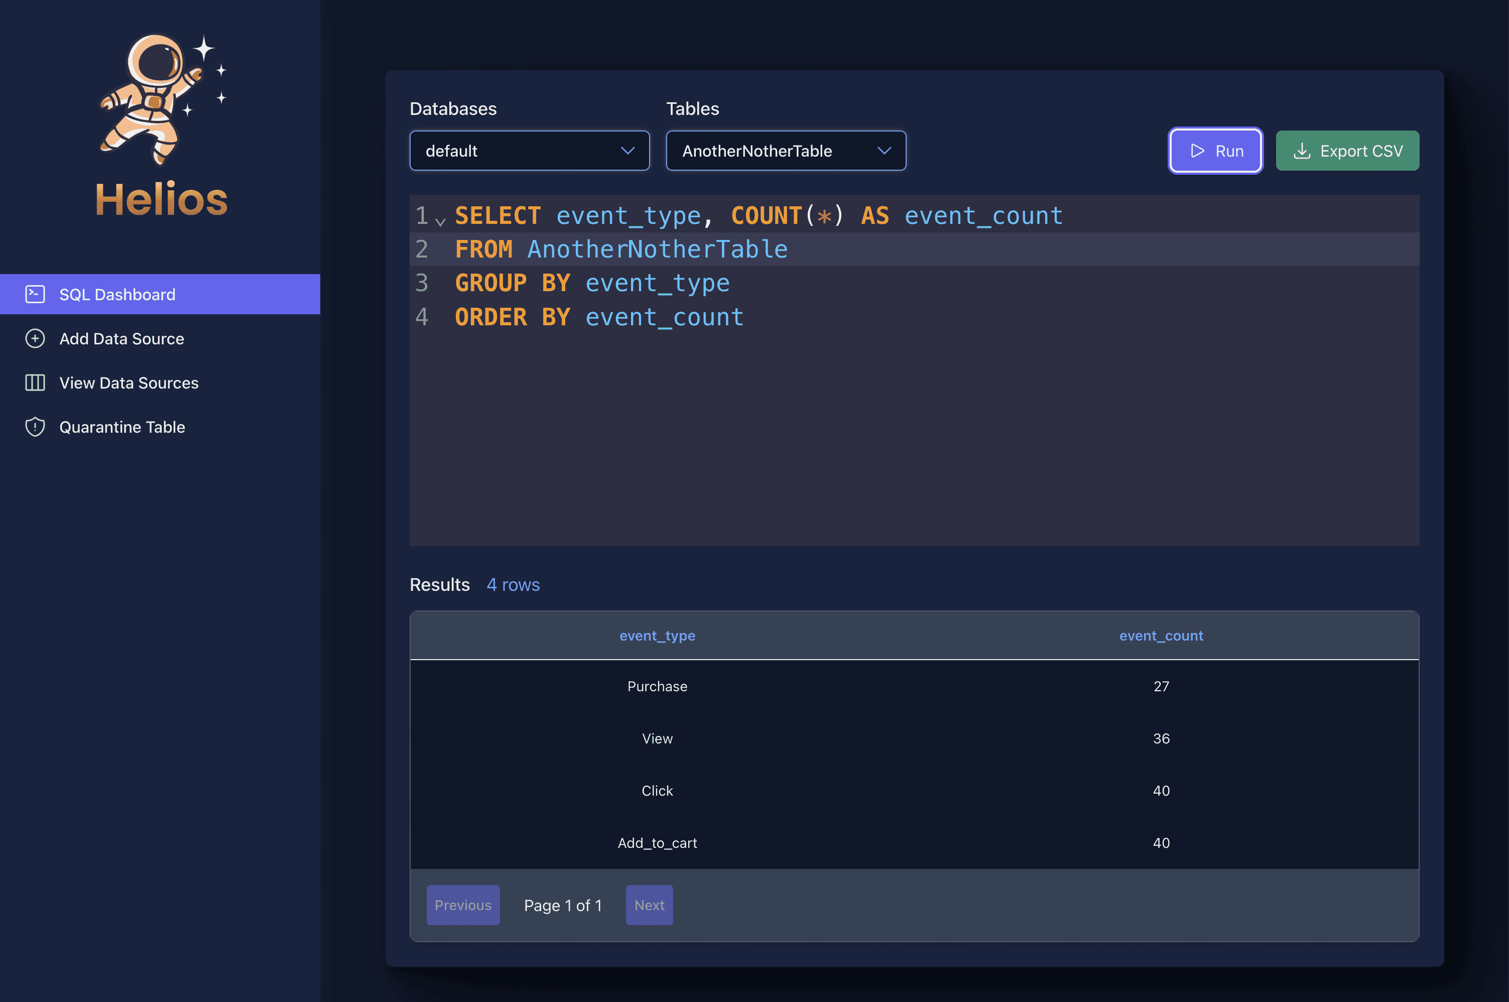Click the Add Data Source plus icon
Viewport: 1509px width, 1002px height.
pos(35,338)
